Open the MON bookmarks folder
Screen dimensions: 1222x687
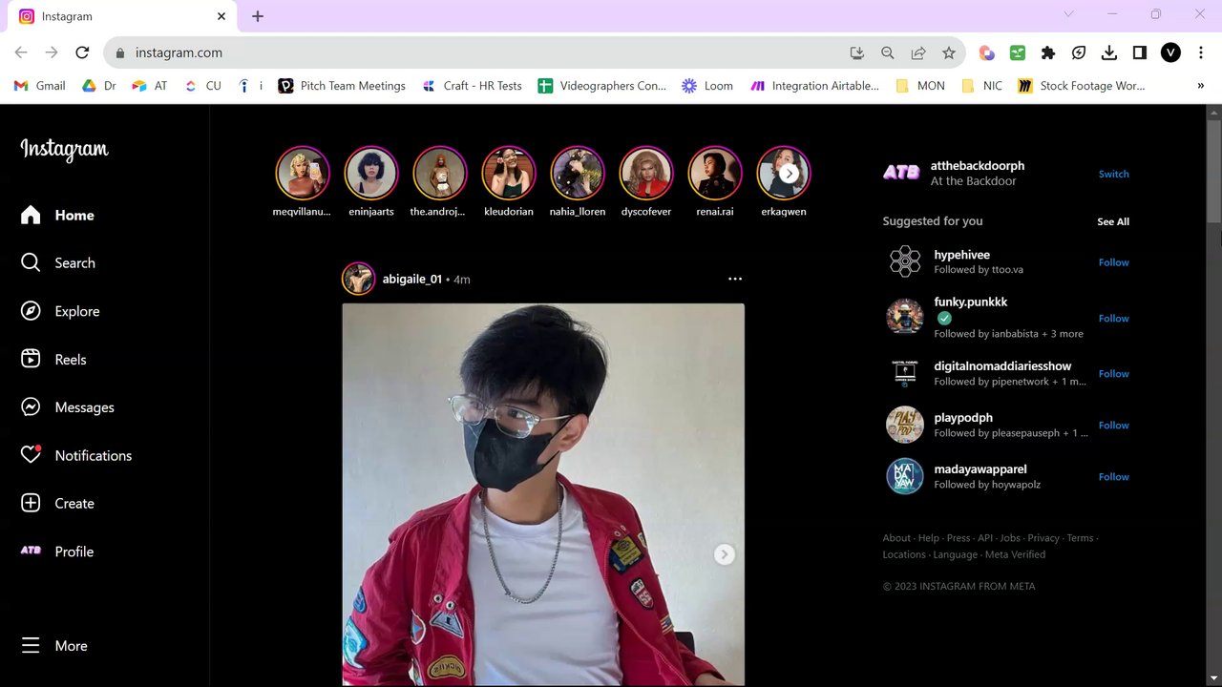pos(920,86)
